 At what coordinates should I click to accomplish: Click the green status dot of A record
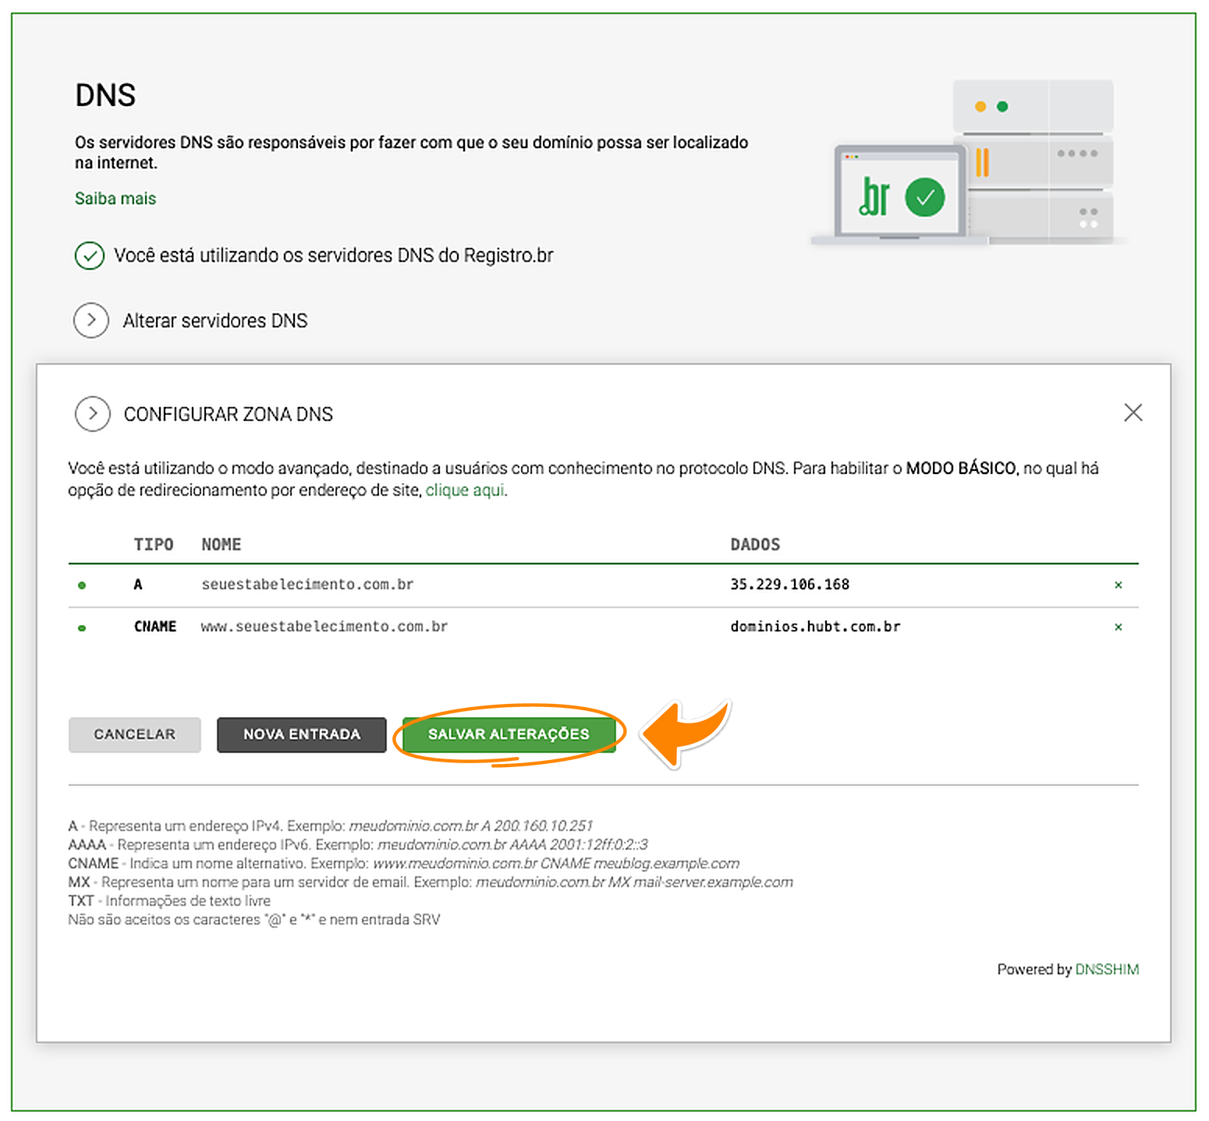82,585
